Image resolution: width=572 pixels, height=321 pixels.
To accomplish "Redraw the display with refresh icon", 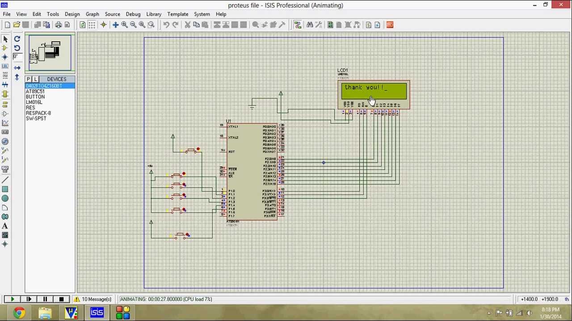I will 82,25.
